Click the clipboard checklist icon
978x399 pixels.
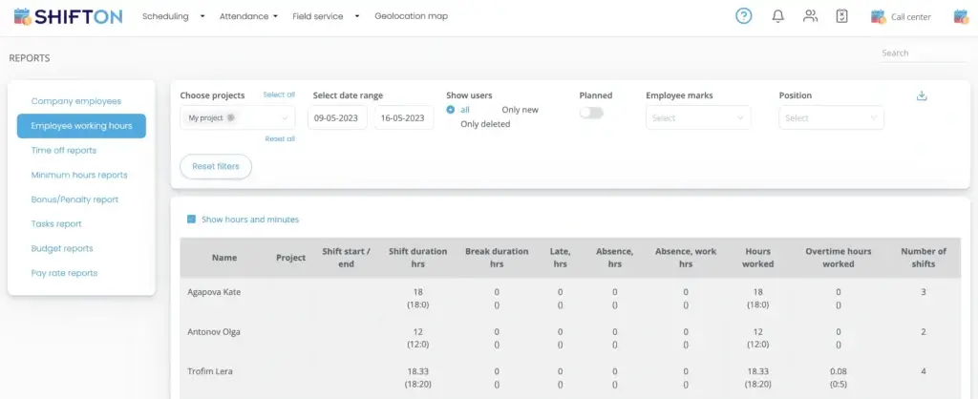(841, 16)
